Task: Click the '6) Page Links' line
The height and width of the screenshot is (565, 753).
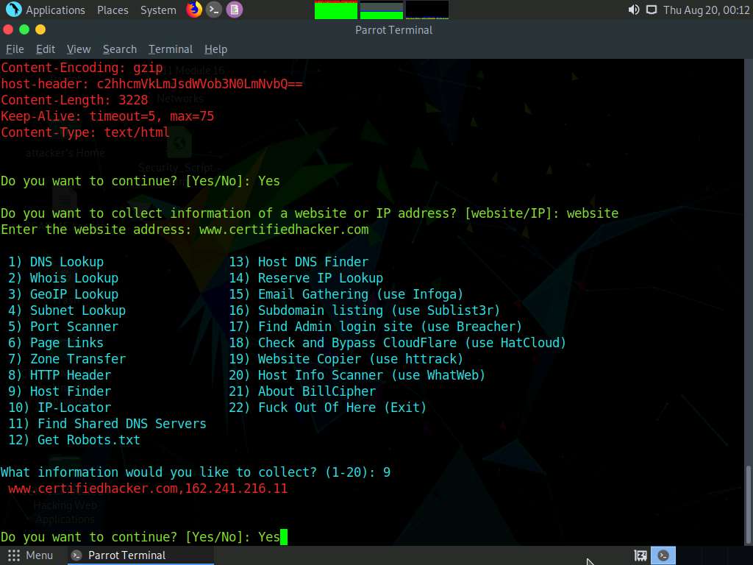Action: tap(56, 343)
